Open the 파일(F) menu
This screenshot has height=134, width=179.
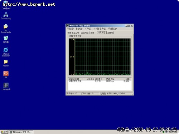pyautogui.click(x=71, y=29)
